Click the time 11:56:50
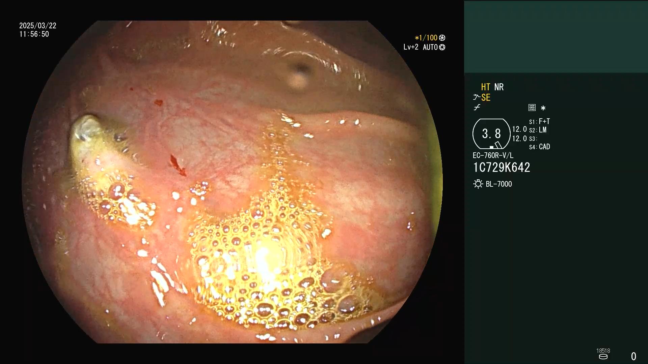 [x=34, y=34]
